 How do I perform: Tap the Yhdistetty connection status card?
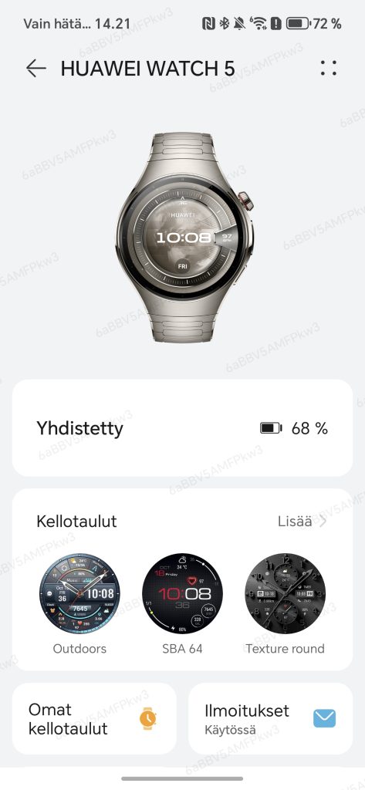coord(182,428)
